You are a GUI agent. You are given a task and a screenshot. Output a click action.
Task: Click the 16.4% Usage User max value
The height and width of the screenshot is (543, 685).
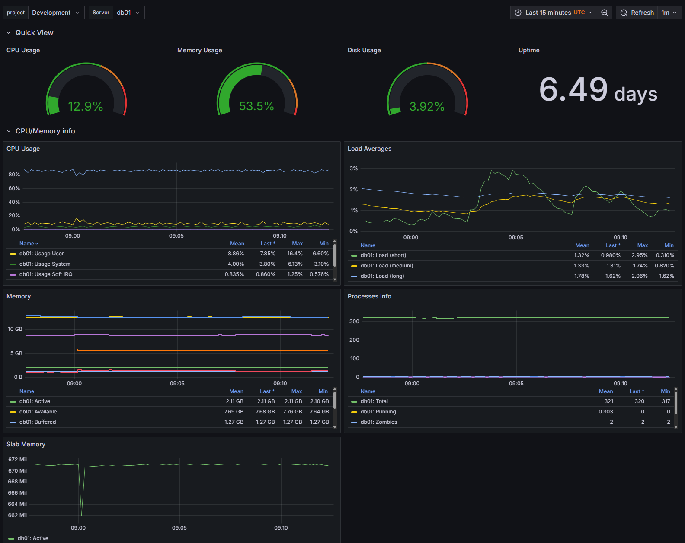(295, 254)
